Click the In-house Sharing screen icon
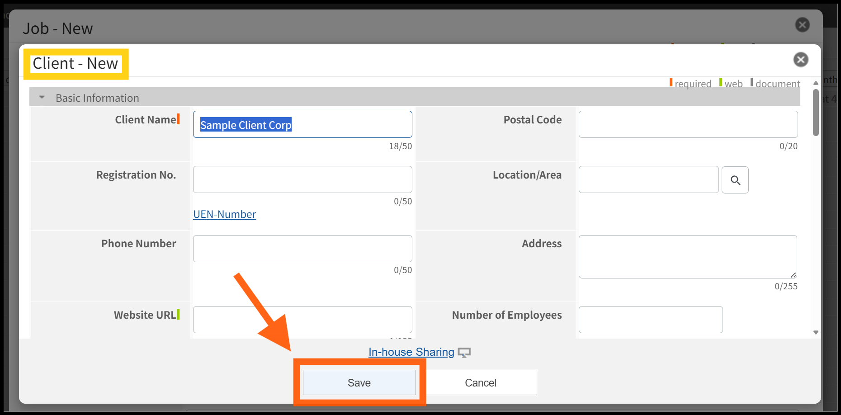 tap(464, 353)
